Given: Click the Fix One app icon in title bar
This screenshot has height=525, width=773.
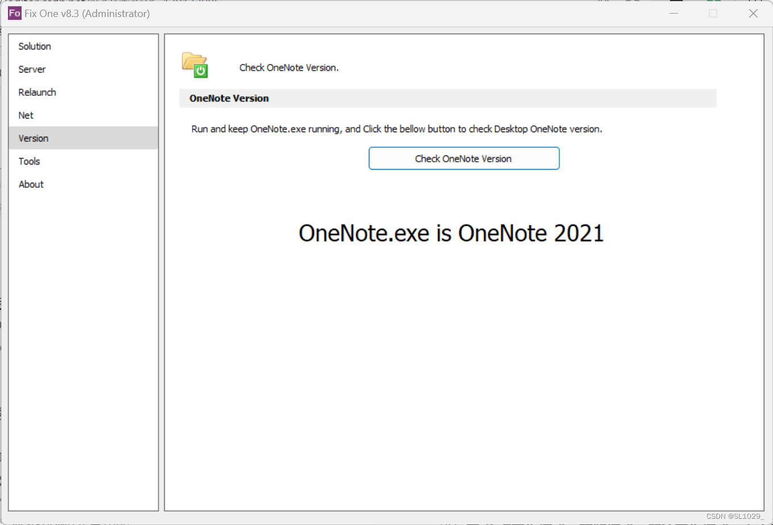Looking at the screenshot, I should pos(14,13).
